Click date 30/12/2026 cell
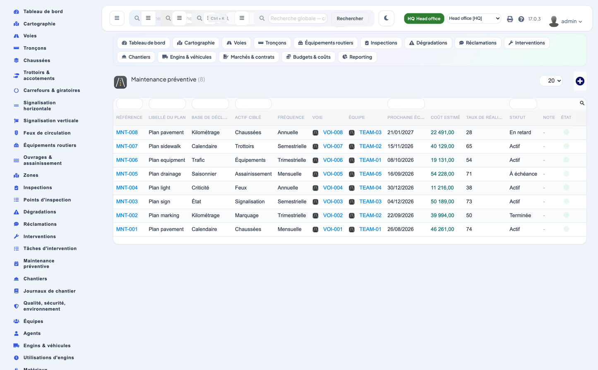This screenshot has height=370, width=598. point(401,187)
